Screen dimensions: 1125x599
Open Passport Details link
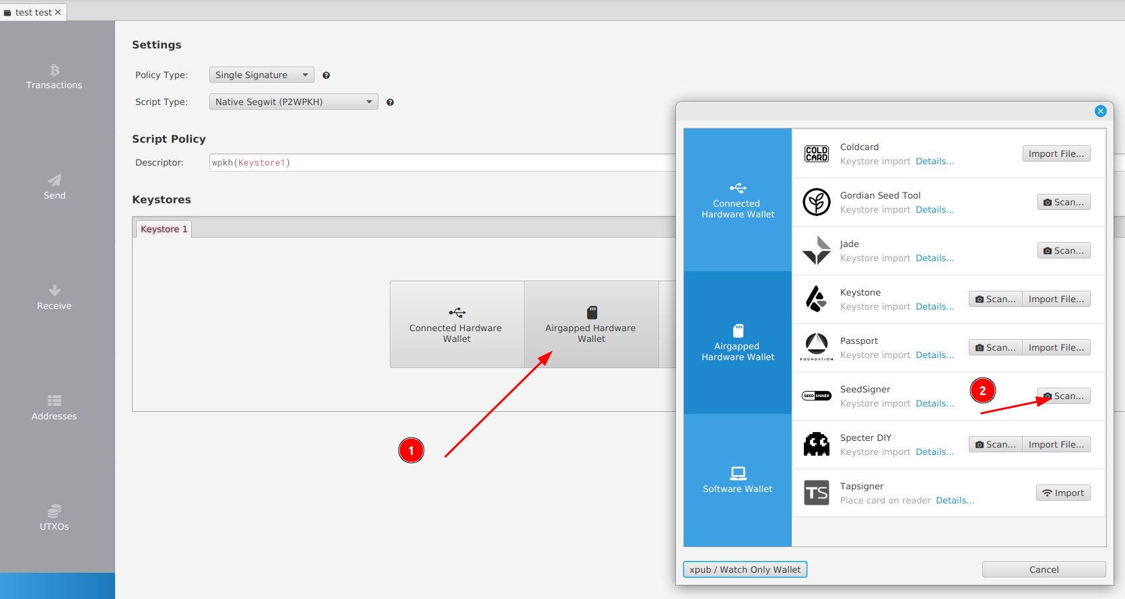[x=934, y=355]
